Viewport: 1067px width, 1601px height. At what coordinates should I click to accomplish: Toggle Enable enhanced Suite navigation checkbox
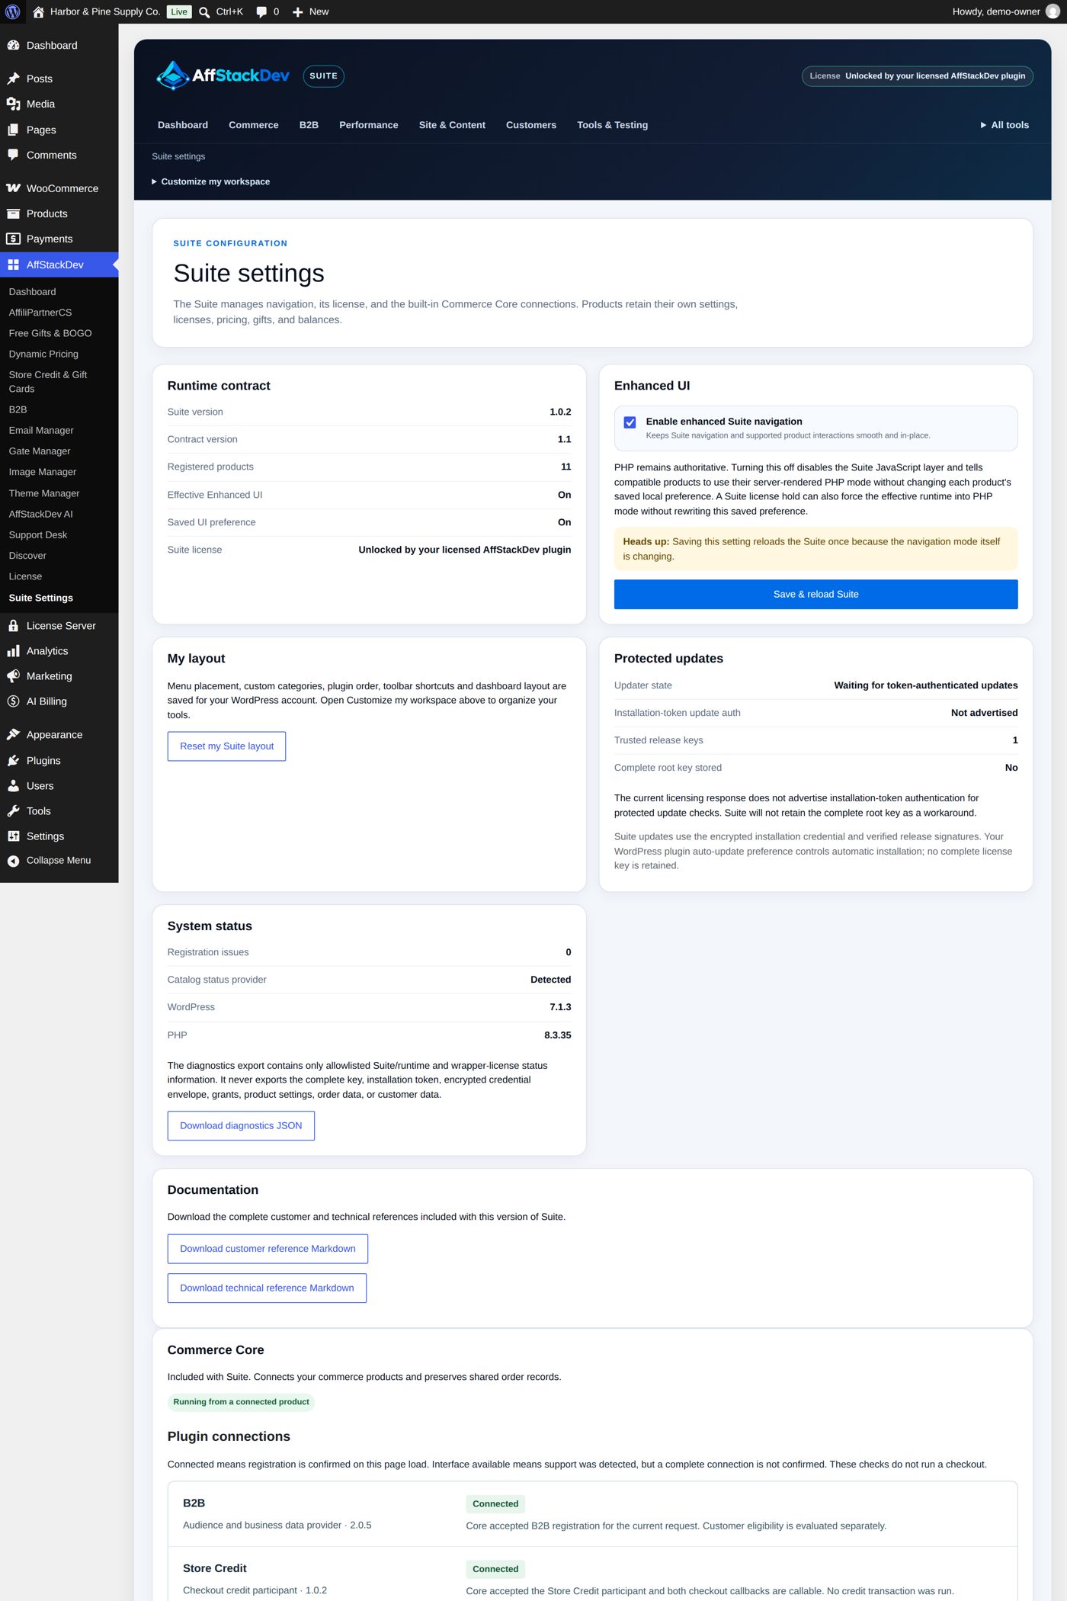(630, 422)
